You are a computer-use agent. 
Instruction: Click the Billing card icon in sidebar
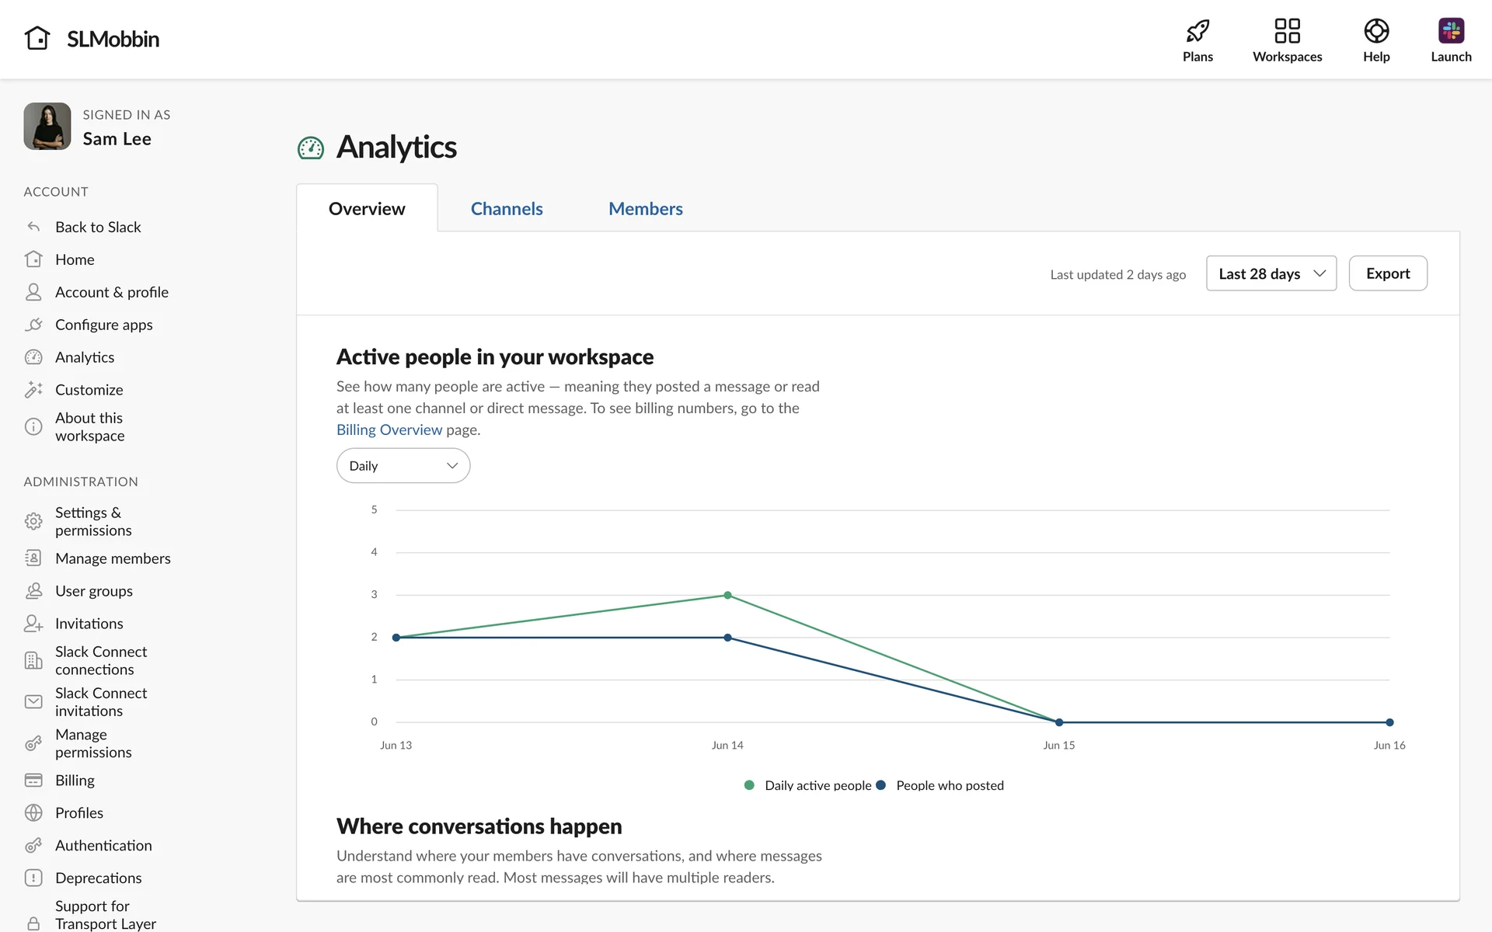click(33, 780)
